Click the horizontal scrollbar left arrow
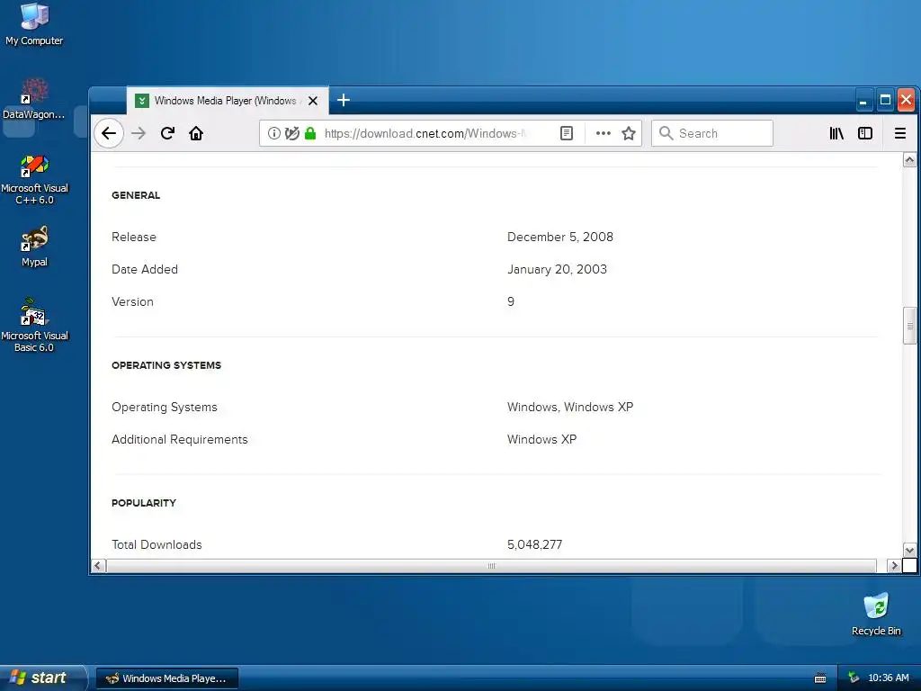Screen dimensions: 921x691 [98, 566]
